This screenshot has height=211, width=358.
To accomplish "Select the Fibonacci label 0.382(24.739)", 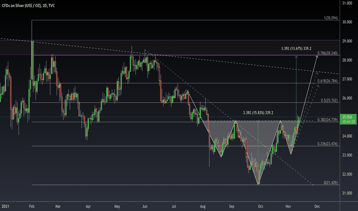I will tap(327, 120).
